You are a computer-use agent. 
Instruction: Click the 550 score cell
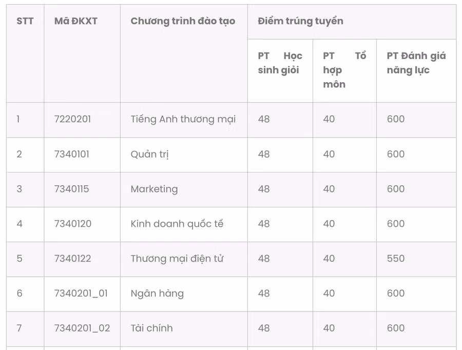tap(396, 259)
